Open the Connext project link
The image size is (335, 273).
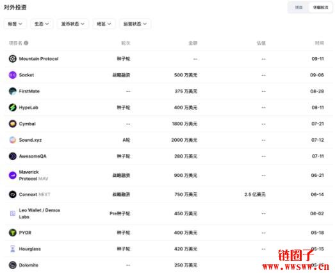coord(28,195)
